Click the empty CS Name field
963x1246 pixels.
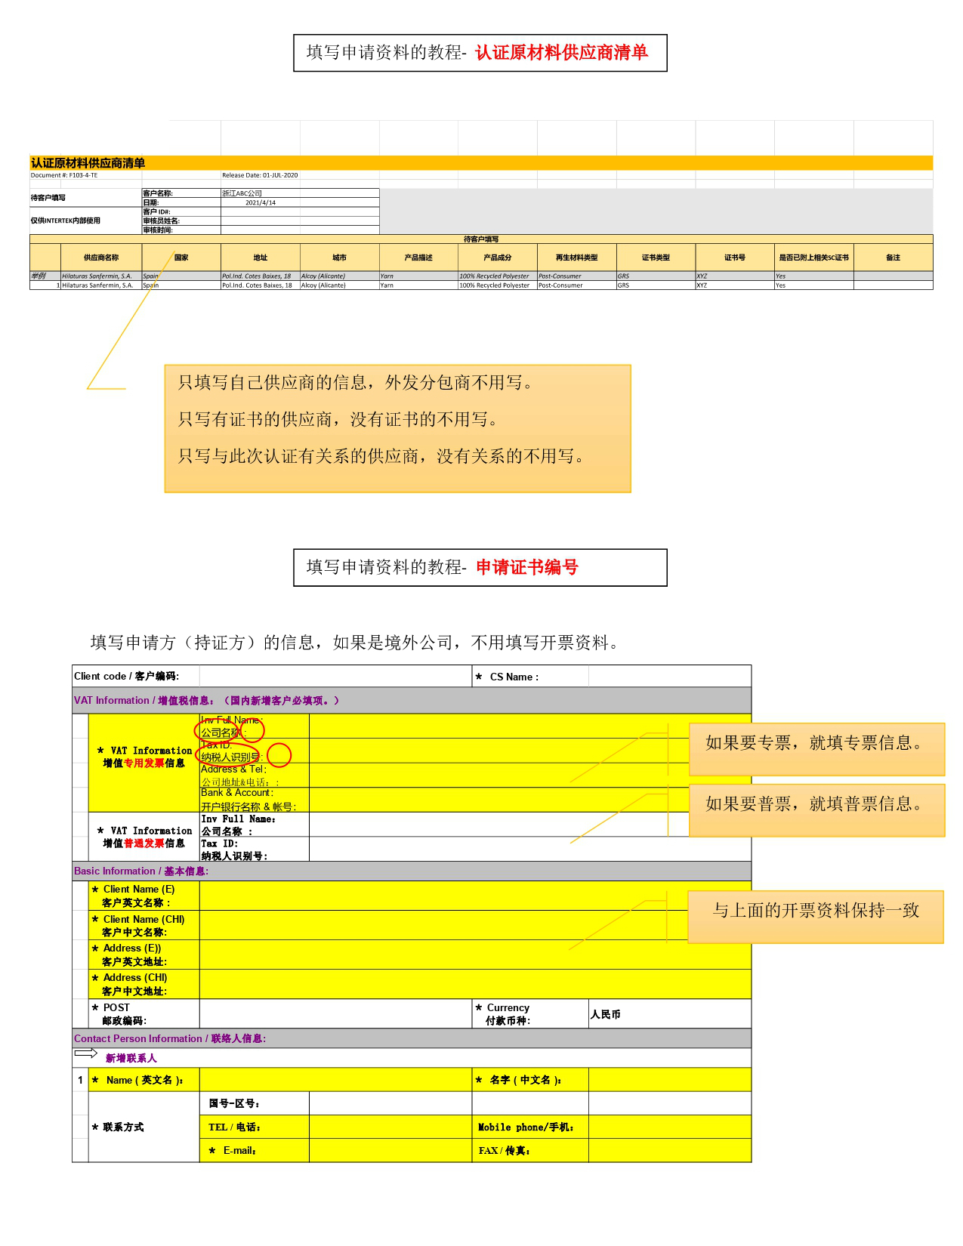pyautogui.click(x=669, y=676)
